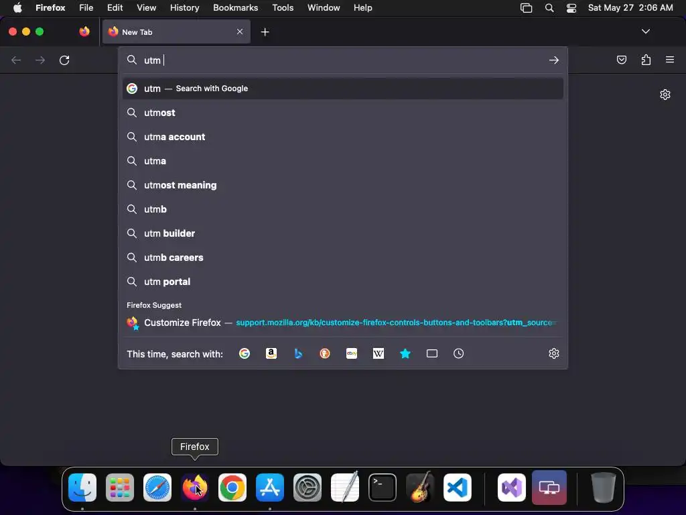Open Save to Pocket button
The height and width of the screenshot is (515, 686).
click(x=621, y=60)
